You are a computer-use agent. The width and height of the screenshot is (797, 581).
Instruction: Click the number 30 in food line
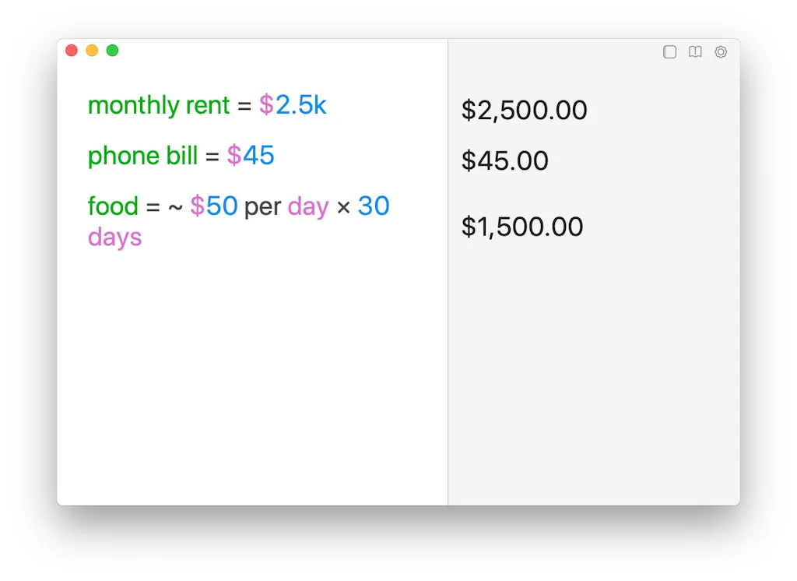[x=374, y=206]
